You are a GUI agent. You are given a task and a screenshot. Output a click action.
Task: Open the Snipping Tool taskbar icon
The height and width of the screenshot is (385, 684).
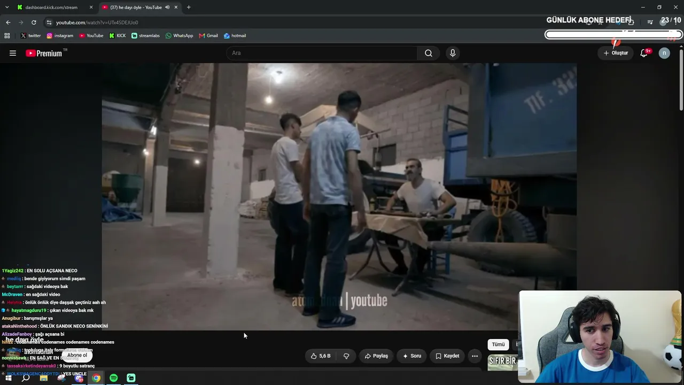[61, 378]
